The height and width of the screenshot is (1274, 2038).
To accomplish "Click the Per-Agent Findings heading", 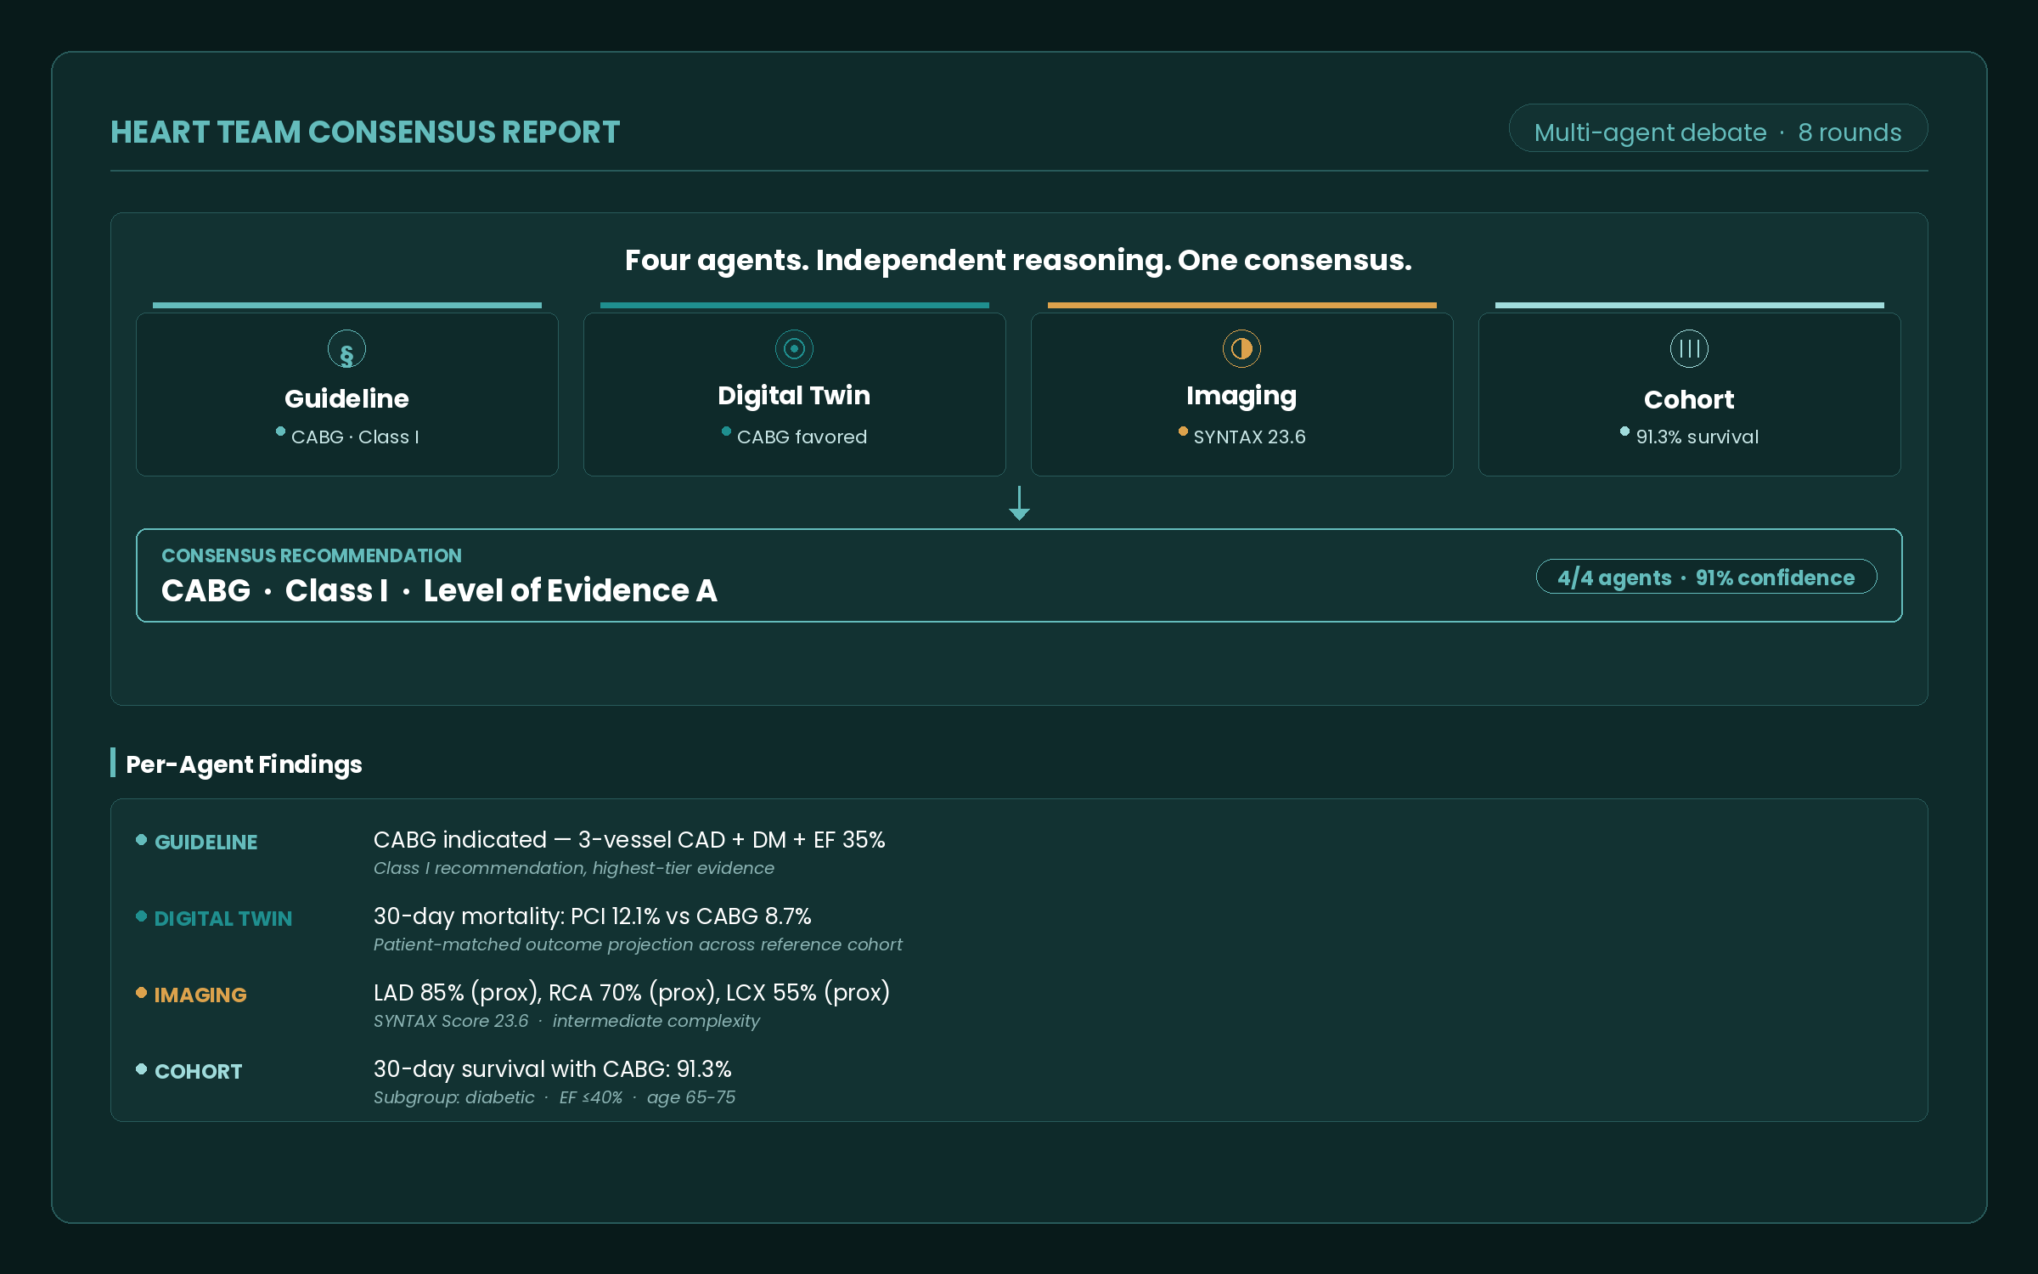I will (x=244, y=764).
